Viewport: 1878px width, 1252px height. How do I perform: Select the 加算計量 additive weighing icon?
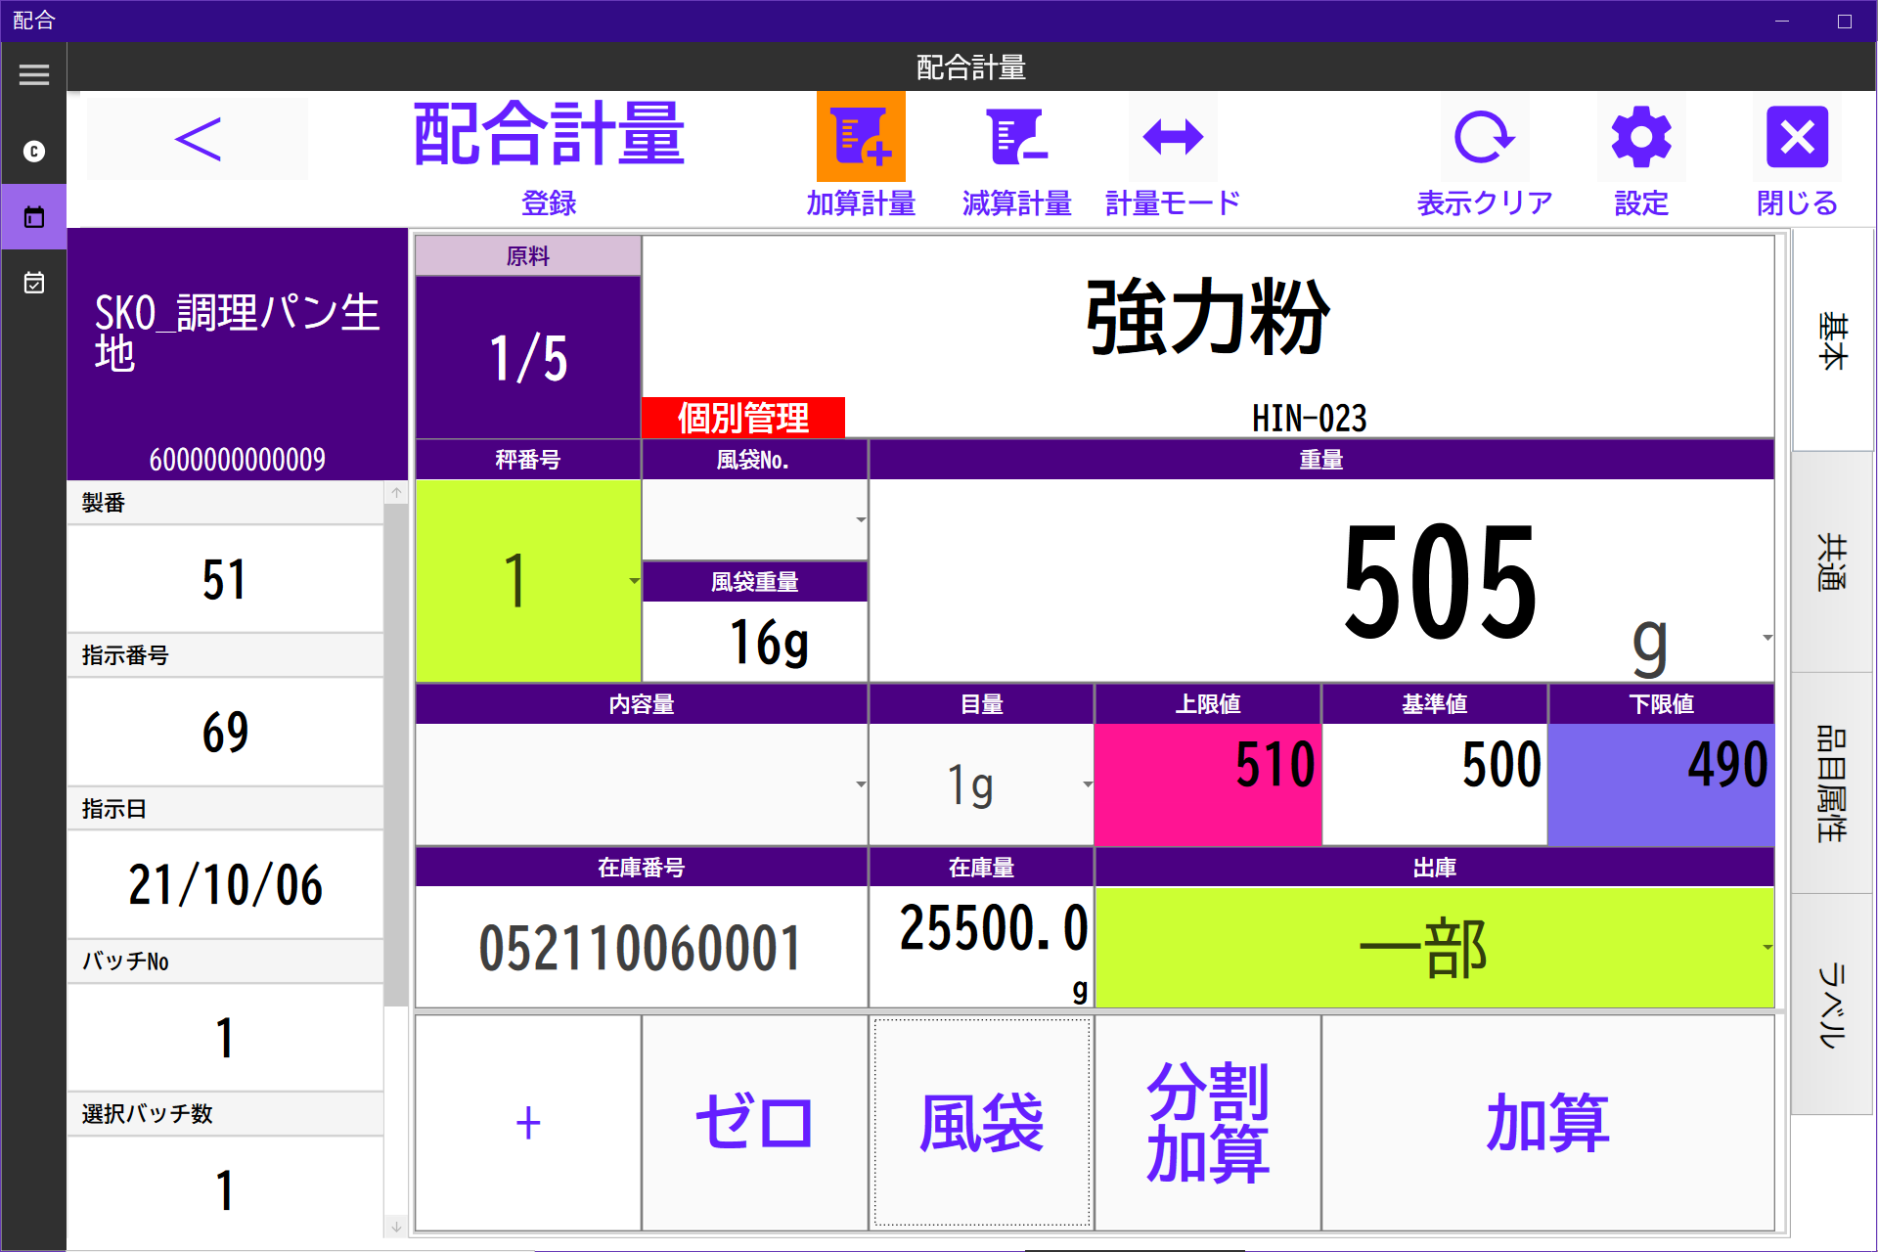861,138
